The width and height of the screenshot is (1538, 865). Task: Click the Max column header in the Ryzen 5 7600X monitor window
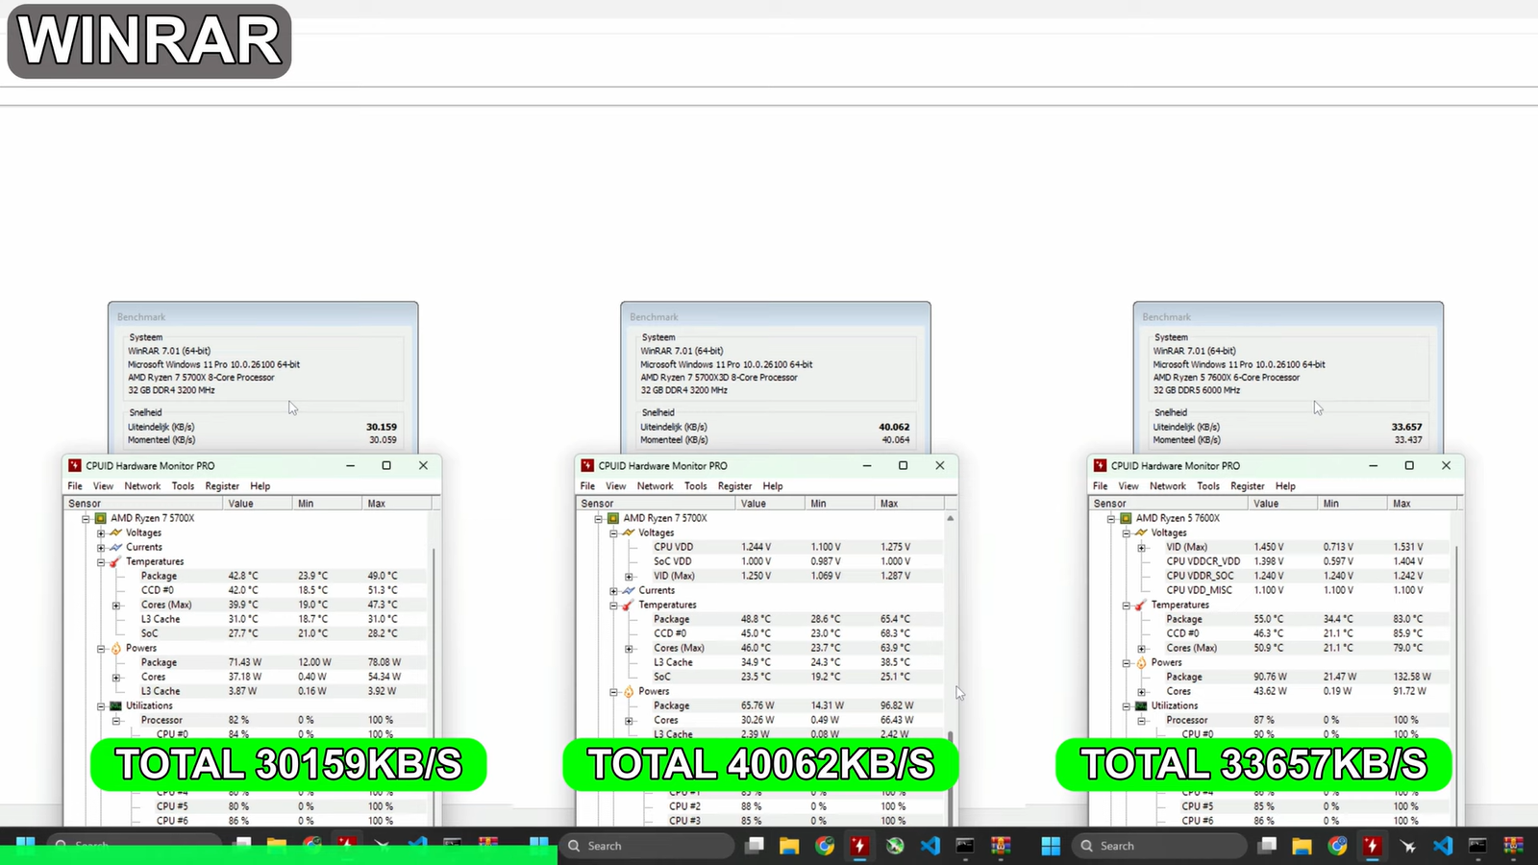1402,504
